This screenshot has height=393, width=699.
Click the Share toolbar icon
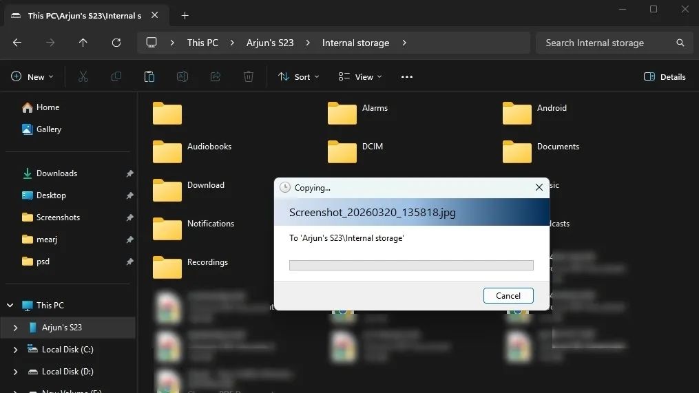[x=216, y=76]
